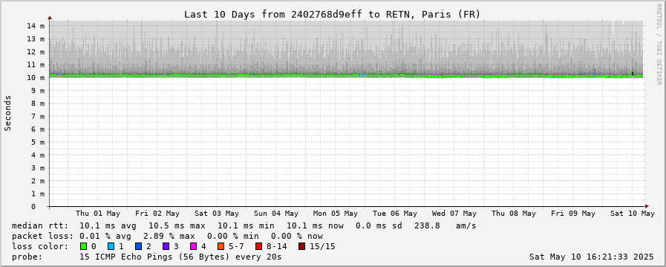The height and width of the screenshot is (267, 666).
Task: Click the Sat 10 May axis label
Action: click(x=633, y=214)
